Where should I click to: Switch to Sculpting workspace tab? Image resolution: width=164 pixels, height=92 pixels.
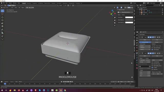pyautogui.click(x=35, y=3)
